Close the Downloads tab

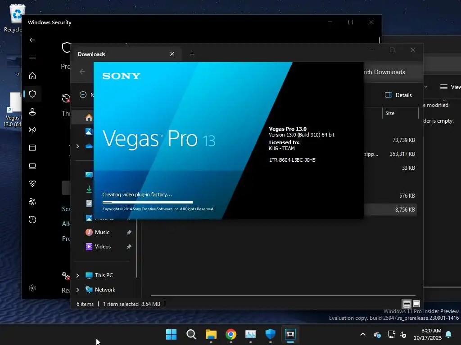pyautogui.click(x=172, y=54)
